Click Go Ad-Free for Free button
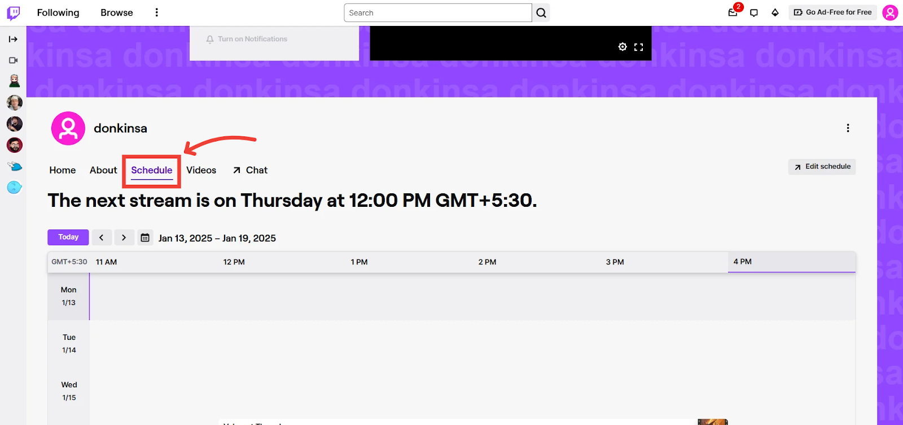Screen dimensions: 903x425 pos(832,12)
